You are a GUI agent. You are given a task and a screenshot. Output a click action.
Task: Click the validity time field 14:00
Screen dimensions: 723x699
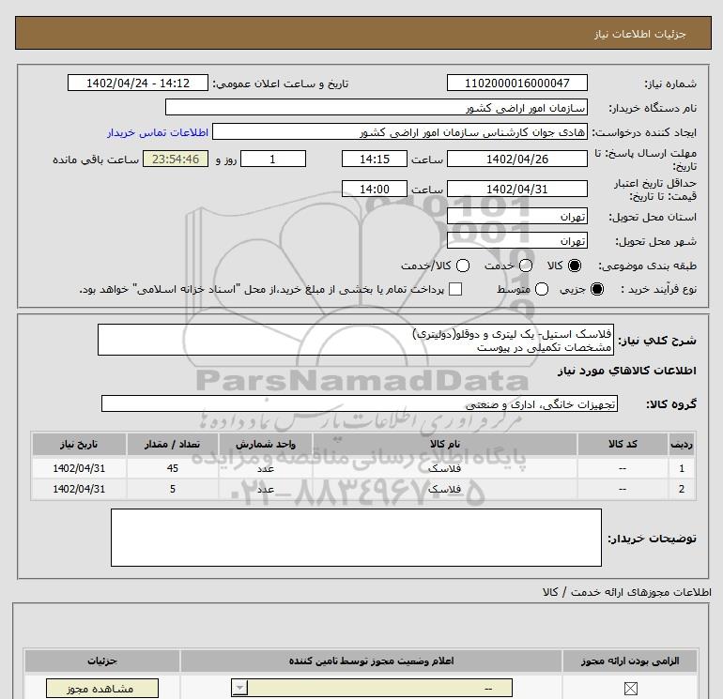375,189
